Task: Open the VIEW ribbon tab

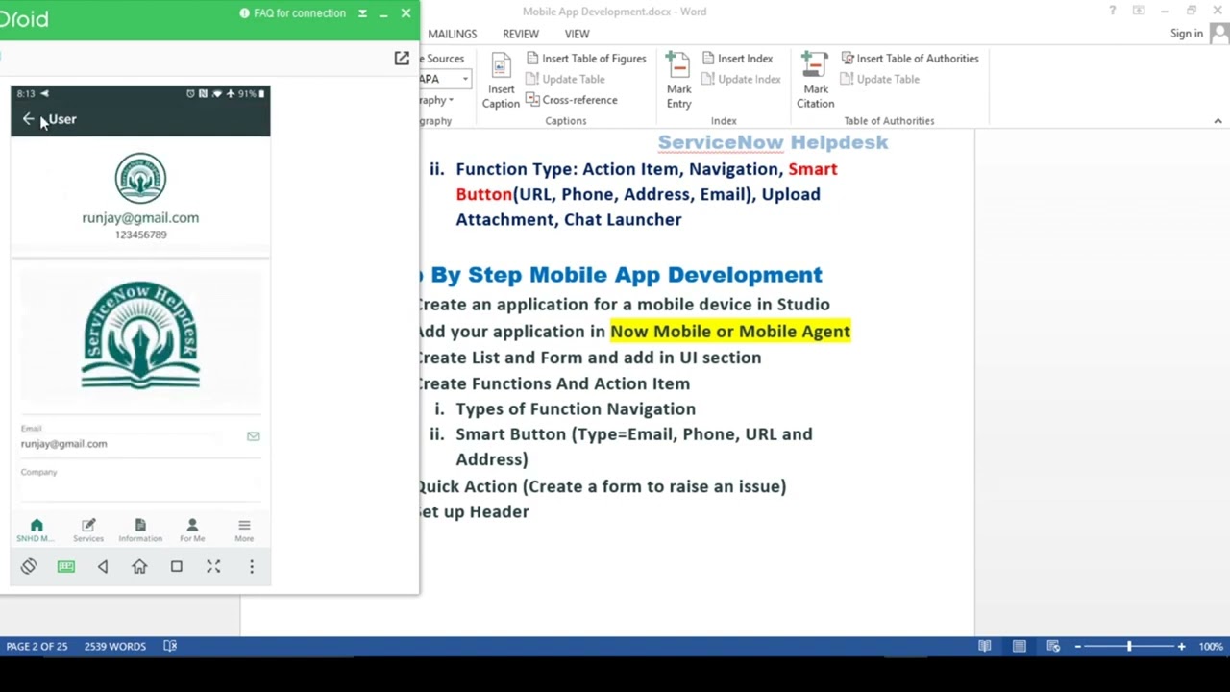Action: point(577,34)
